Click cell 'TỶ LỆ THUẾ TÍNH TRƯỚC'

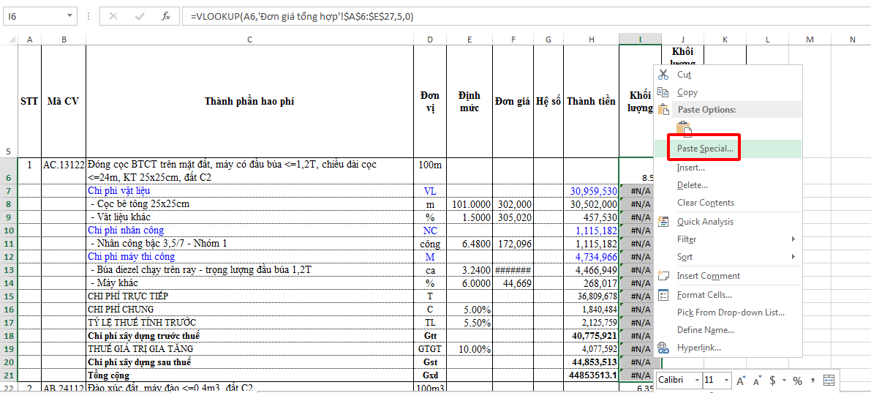tap(249, 323)
